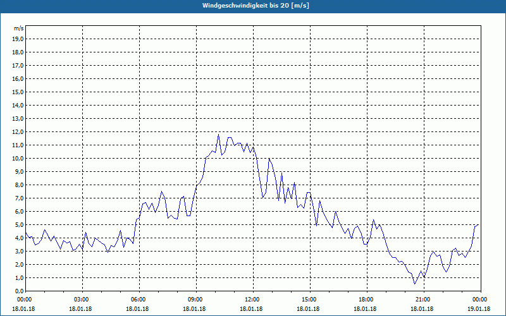
Task: Select the "0,0" y-axis origin label
Action: 20,291
